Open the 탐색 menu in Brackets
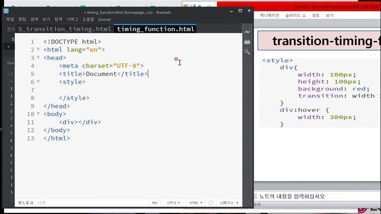Image resolution: width=381 pixels, height=214 pixels. click(58, 20)
